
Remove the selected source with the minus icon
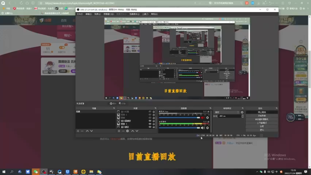[123, 131]
